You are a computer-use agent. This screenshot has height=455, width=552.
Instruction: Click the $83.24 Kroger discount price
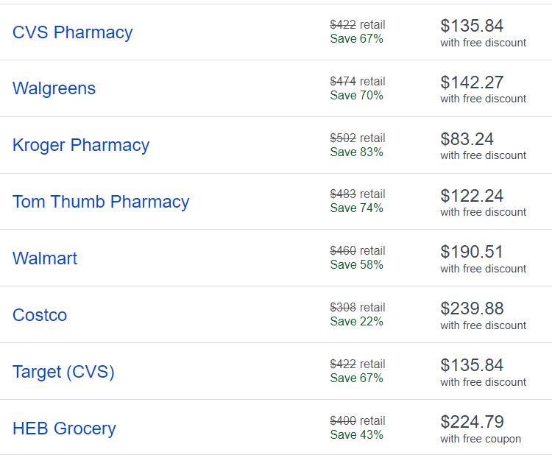[x=467, y=139]
